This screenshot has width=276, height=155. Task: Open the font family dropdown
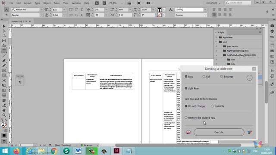(41, 9)
